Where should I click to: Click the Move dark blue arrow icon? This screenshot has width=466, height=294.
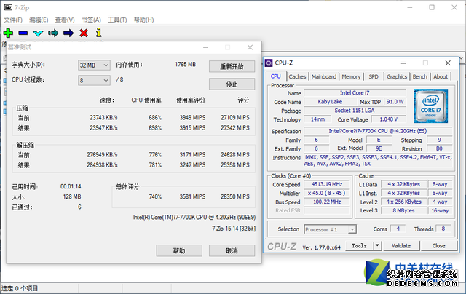point(68,33)
